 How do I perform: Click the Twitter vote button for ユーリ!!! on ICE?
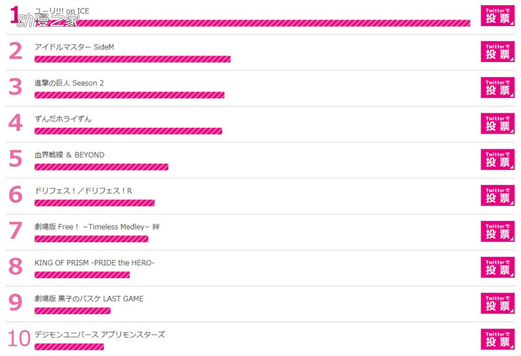(497, 16)
